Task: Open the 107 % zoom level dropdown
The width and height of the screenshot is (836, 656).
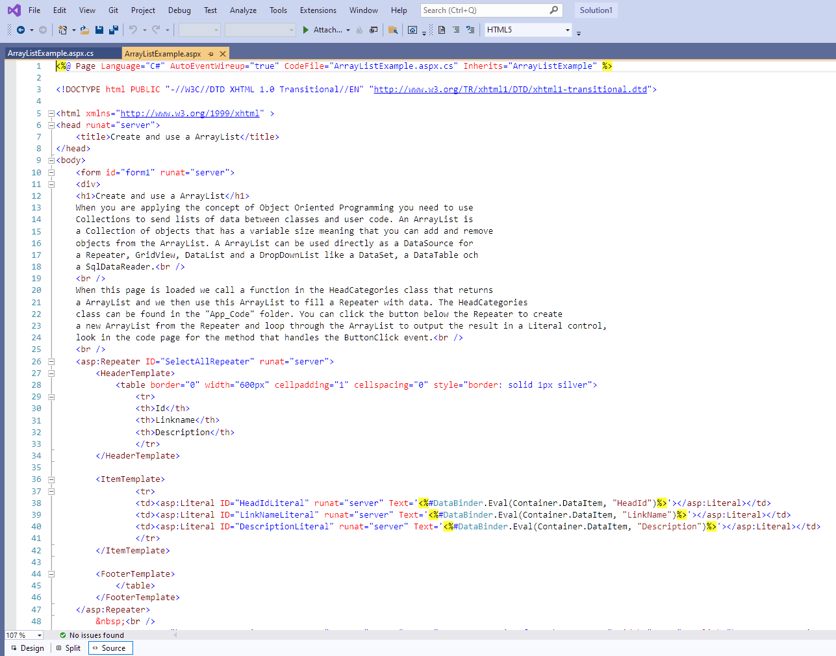Action: click(x=39, y=635)
